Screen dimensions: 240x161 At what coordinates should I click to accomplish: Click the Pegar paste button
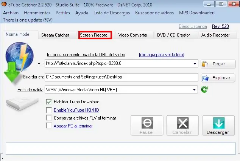tap(218, 64)
